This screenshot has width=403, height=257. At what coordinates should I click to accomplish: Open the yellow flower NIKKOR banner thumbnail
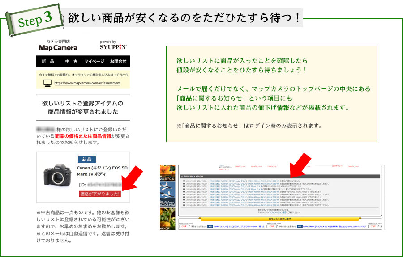click(x=167, y=219)
